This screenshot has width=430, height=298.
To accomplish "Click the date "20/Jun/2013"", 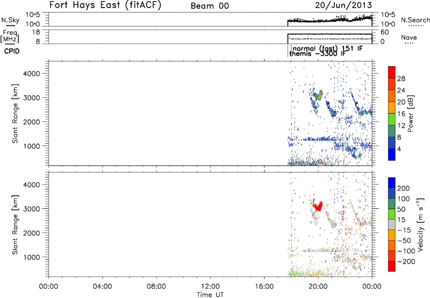I will pos(343,5).
